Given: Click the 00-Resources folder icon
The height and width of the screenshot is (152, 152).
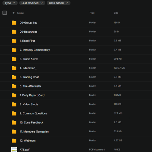Looking at the screenshot, I should tap(14, 32).
